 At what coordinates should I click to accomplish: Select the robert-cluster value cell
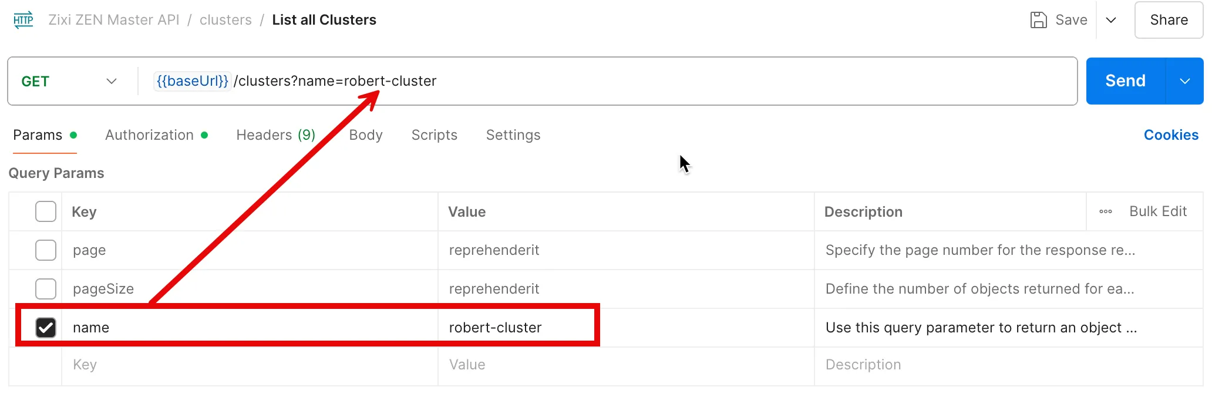[626, 328]
